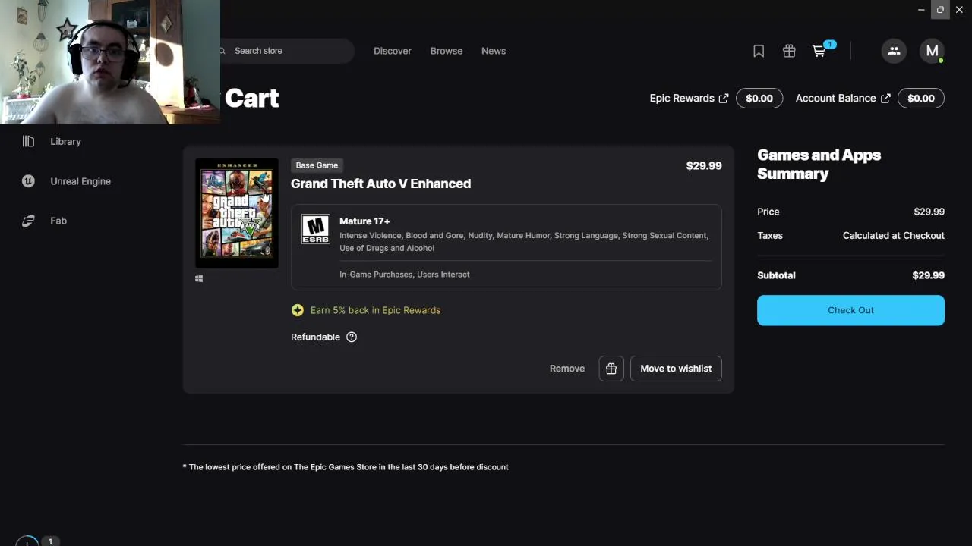Click the Refundable label

tap(315, 337)
